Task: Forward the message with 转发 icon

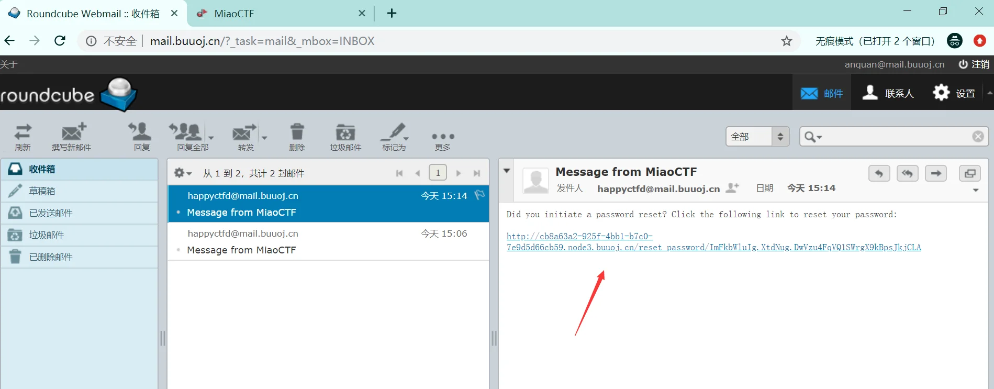Action: pyautogui.click(x=245, y=137)
